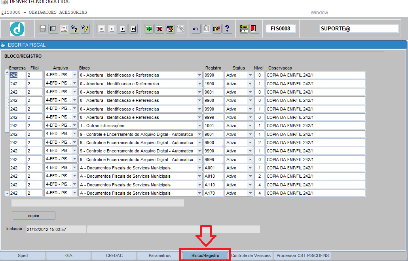408x261 pixels.
Task: Click Filial field in Registro 1990 row
Action: pos(34,84)
